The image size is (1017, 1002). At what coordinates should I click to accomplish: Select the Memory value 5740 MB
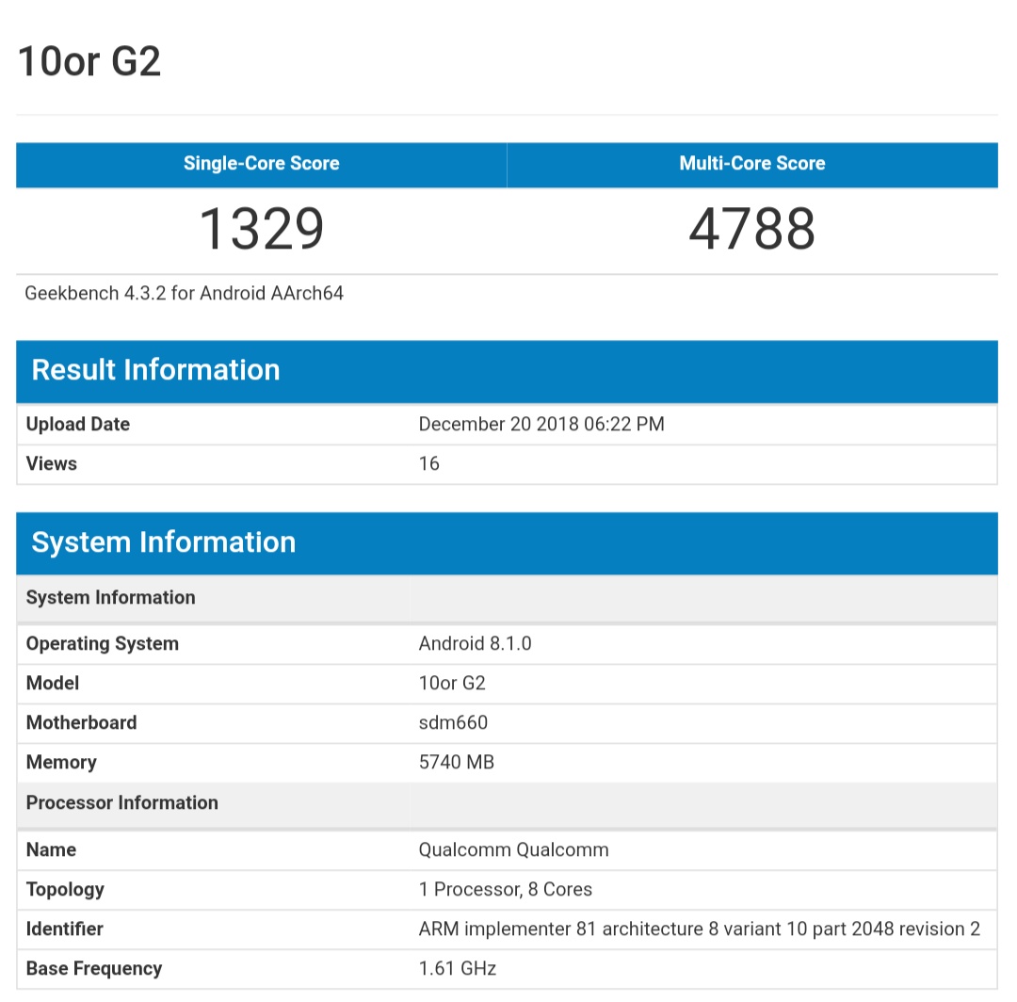pyautogui.click(x=457, y=762)
